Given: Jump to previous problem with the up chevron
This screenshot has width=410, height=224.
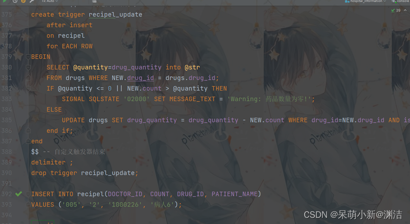Looking at the screenshot, I should point(405,10).
